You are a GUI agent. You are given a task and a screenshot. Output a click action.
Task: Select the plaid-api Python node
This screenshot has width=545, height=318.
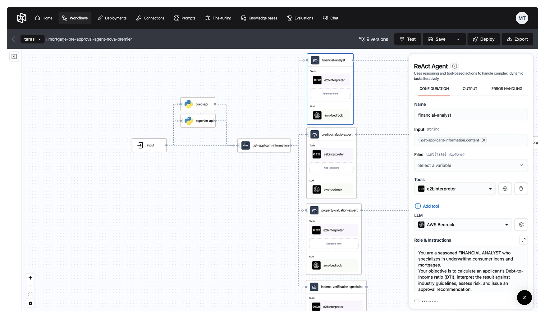click(198, 104)
